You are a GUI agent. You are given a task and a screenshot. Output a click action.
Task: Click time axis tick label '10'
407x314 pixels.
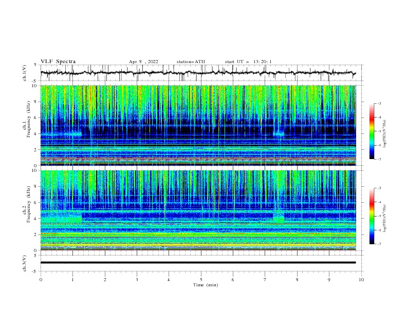click(x=361, y=280)
